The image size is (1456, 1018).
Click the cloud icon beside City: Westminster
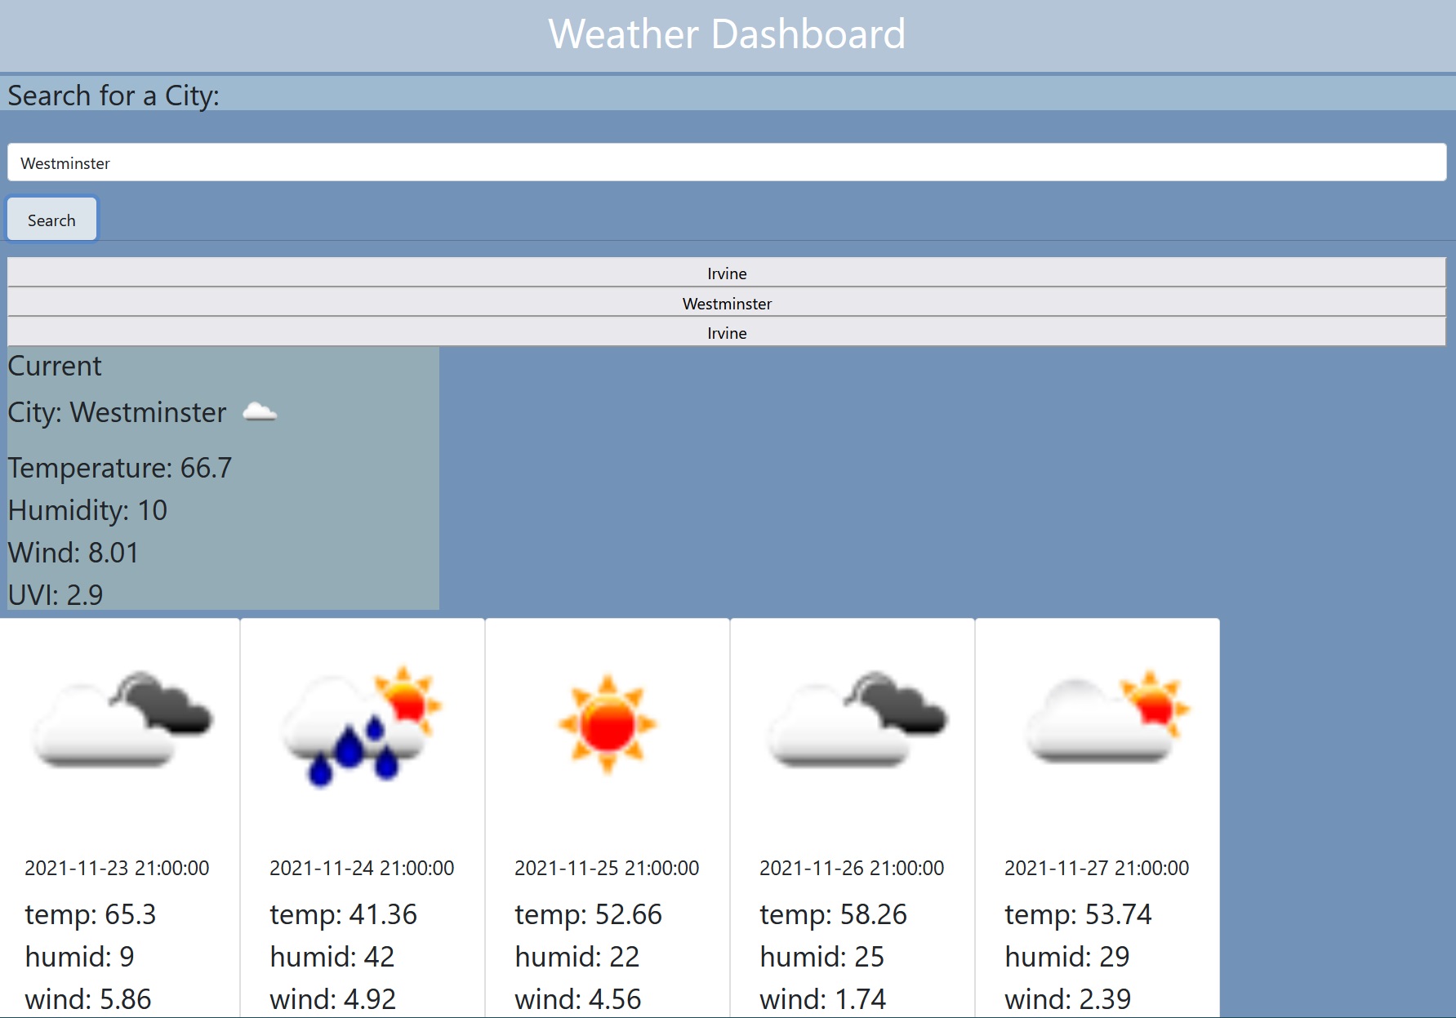tap(260, 412)
